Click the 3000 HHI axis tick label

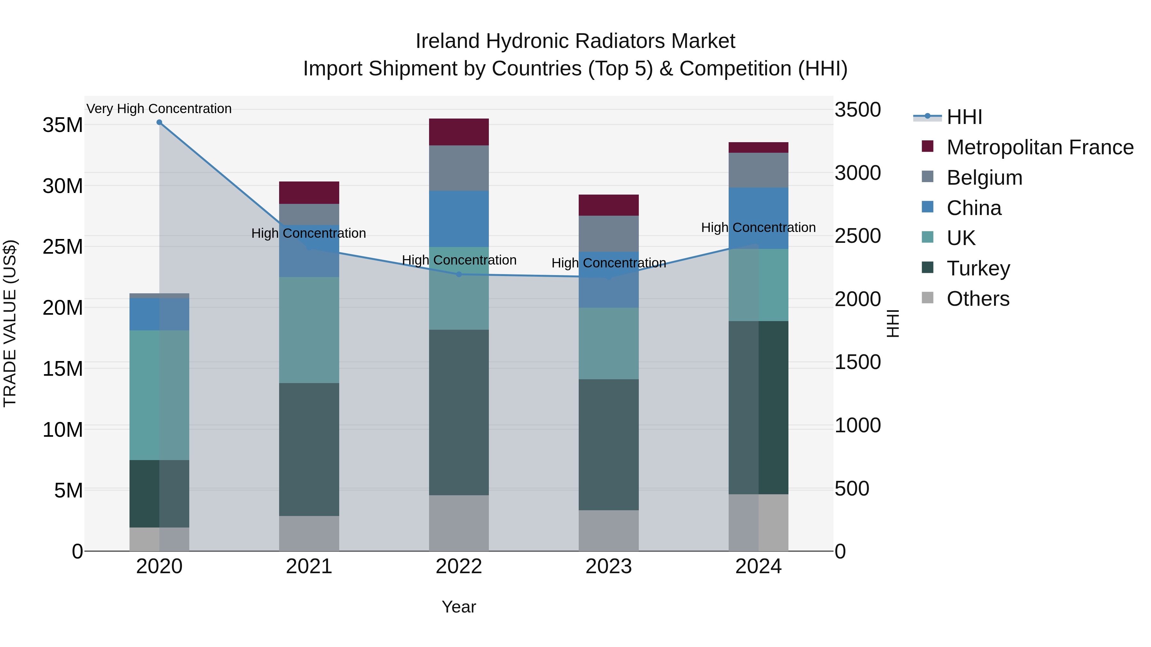click(x=858, y=173)
